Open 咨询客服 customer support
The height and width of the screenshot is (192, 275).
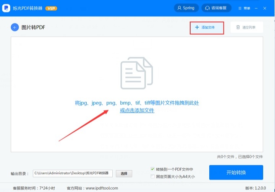[x=216, y=8]
